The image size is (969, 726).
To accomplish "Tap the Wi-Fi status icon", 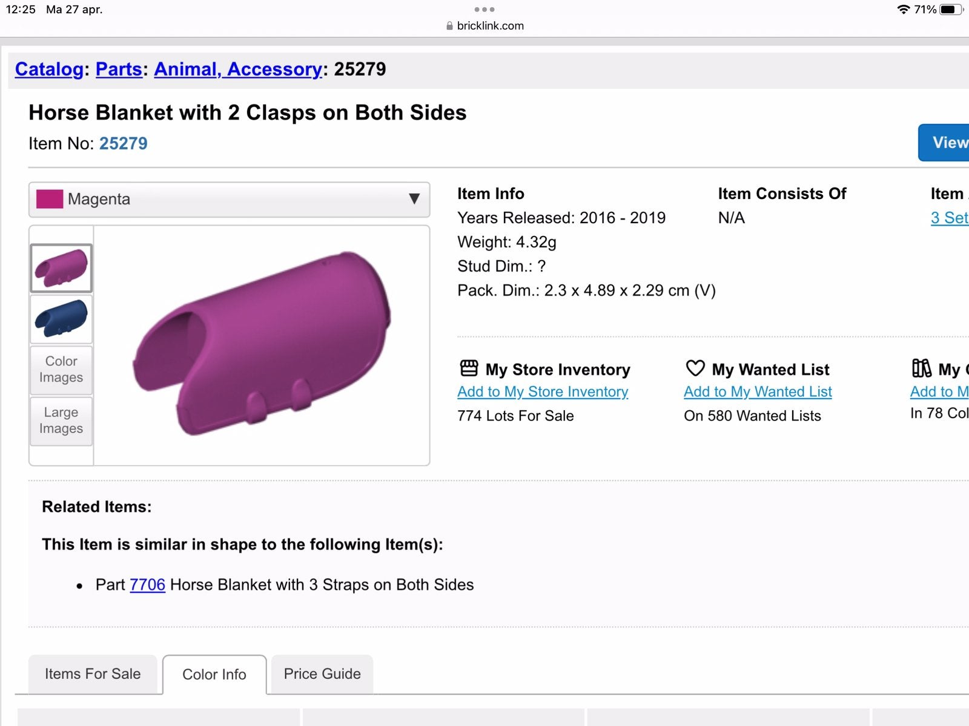I will (904, 9).
